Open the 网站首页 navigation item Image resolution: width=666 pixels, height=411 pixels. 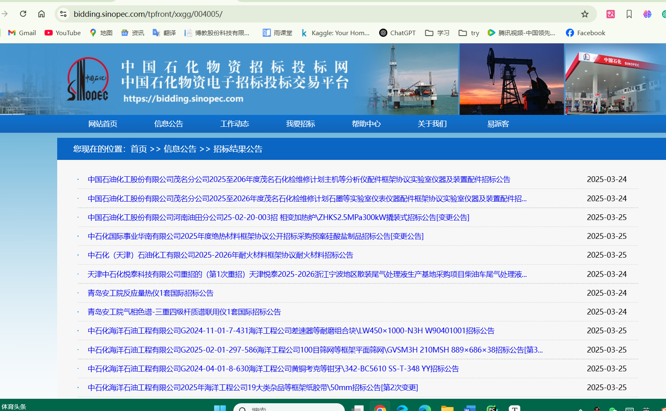click(x=103, y=124)
